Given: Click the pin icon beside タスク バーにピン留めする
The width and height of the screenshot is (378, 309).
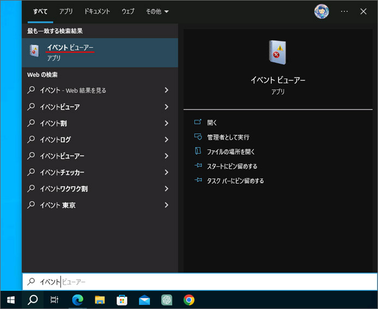Looking at the screenshot, I should pyautogui.click(x=198, y=180).
